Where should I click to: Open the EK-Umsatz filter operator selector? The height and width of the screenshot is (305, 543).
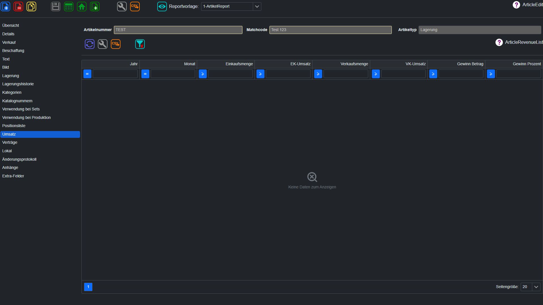260,74
